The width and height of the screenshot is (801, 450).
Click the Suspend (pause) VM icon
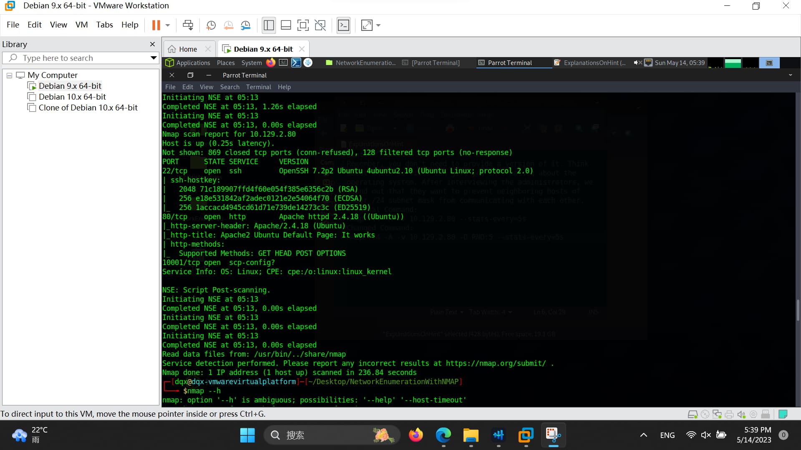pos(156,25)
